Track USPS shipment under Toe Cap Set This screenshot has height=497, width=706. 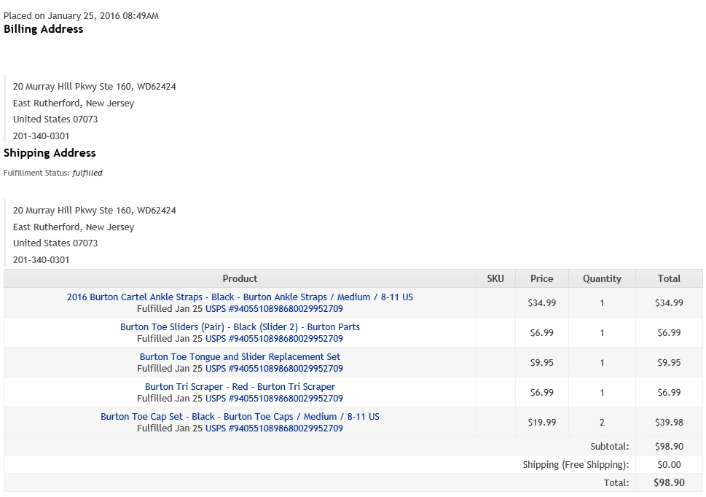tap(274, 428)
